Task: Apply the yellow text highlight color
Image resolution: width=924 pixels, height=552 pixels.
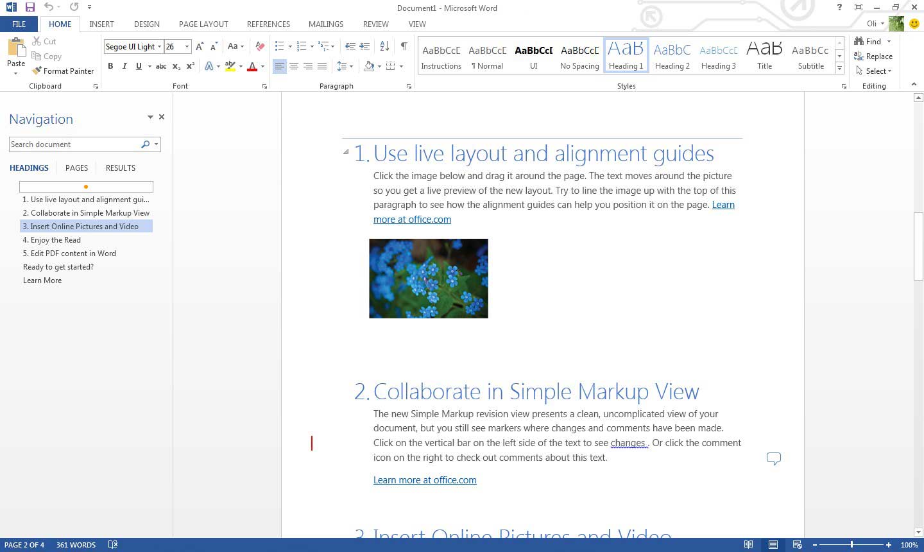Action: click(x=230, y=66)
